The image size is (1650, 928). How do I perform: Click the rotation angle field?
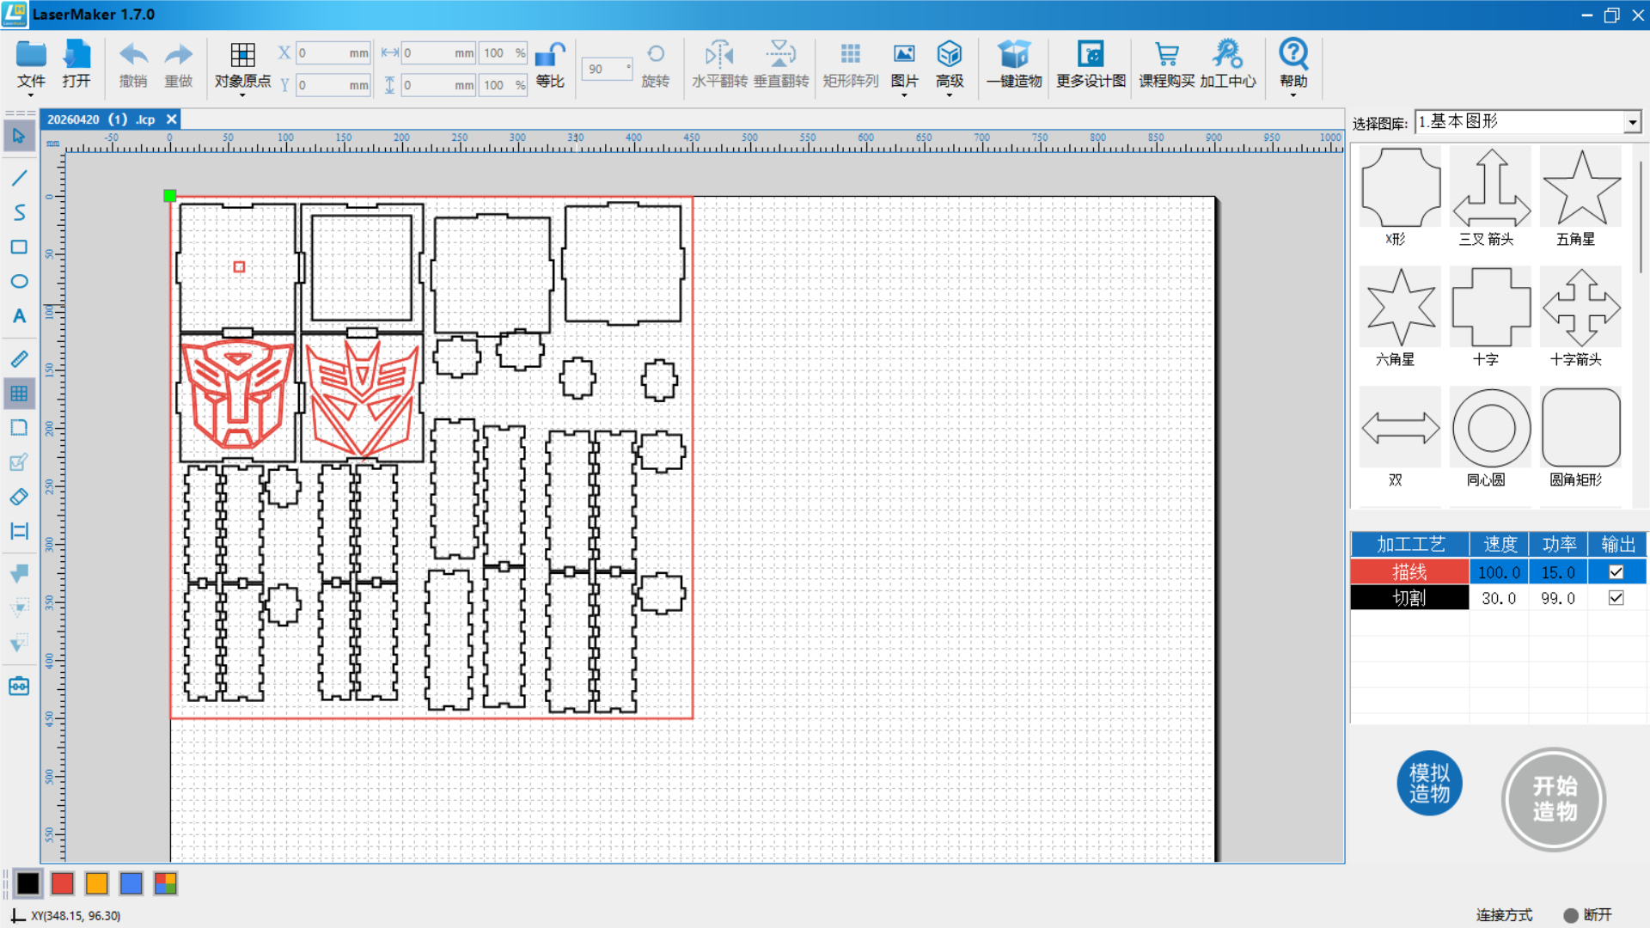pos(606,69)
